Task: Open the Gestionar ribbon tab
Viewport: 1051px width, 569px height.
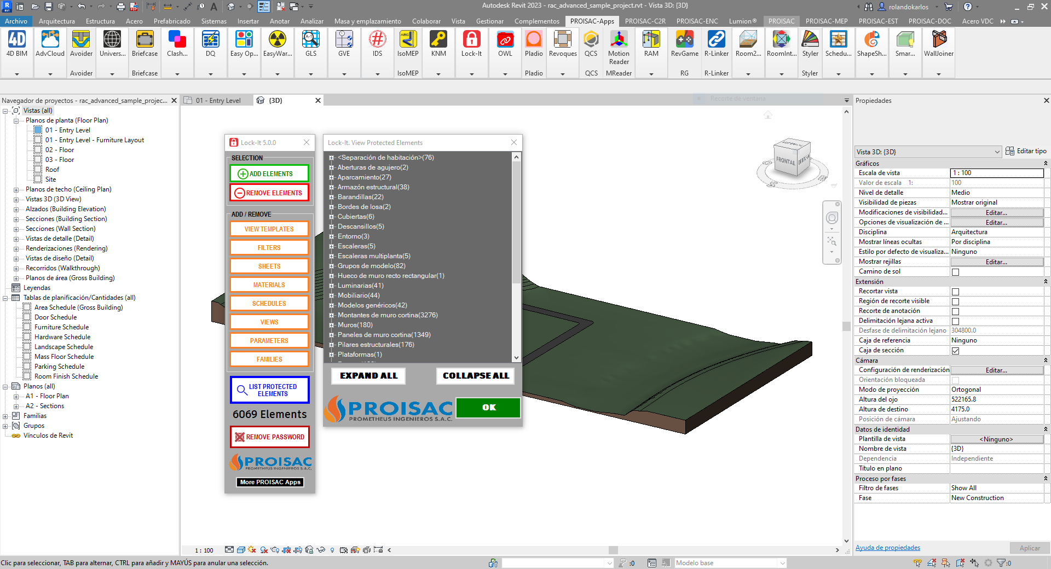Action: point(490,21)
